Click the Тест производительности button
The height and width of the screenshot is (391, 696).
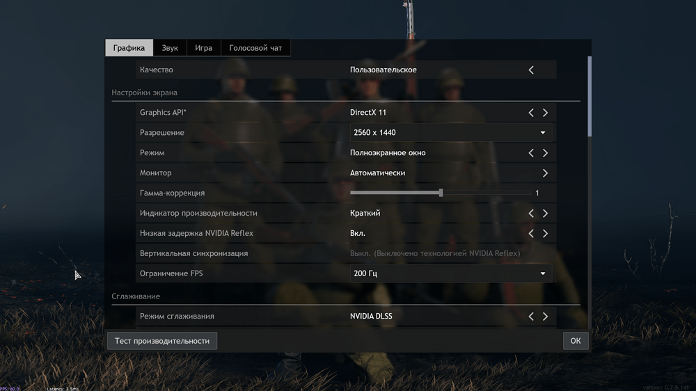point(162,341)
